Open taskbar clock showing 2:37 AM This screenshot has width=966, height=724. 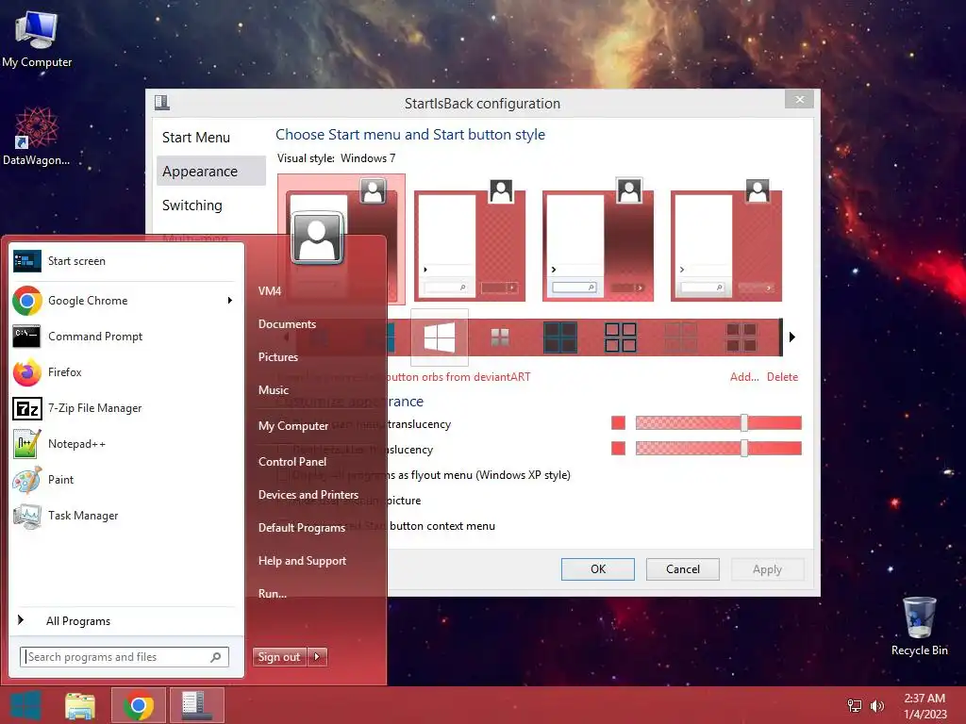pos(924,705)
